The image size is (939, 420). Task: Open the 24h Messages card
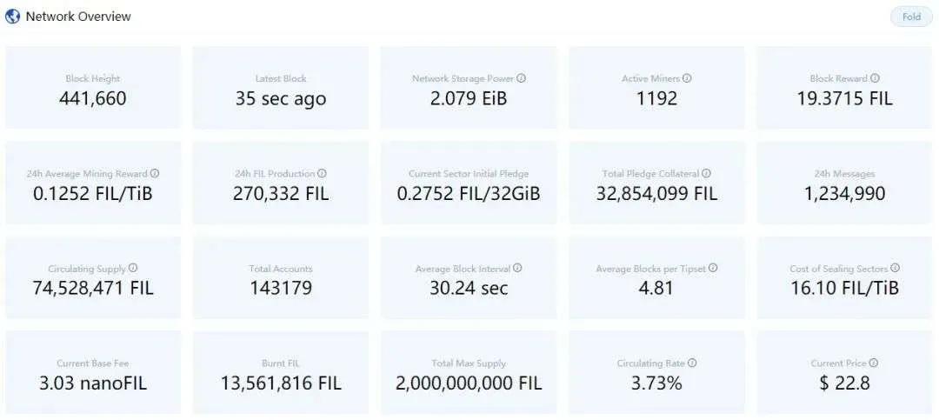pos(845,183)
